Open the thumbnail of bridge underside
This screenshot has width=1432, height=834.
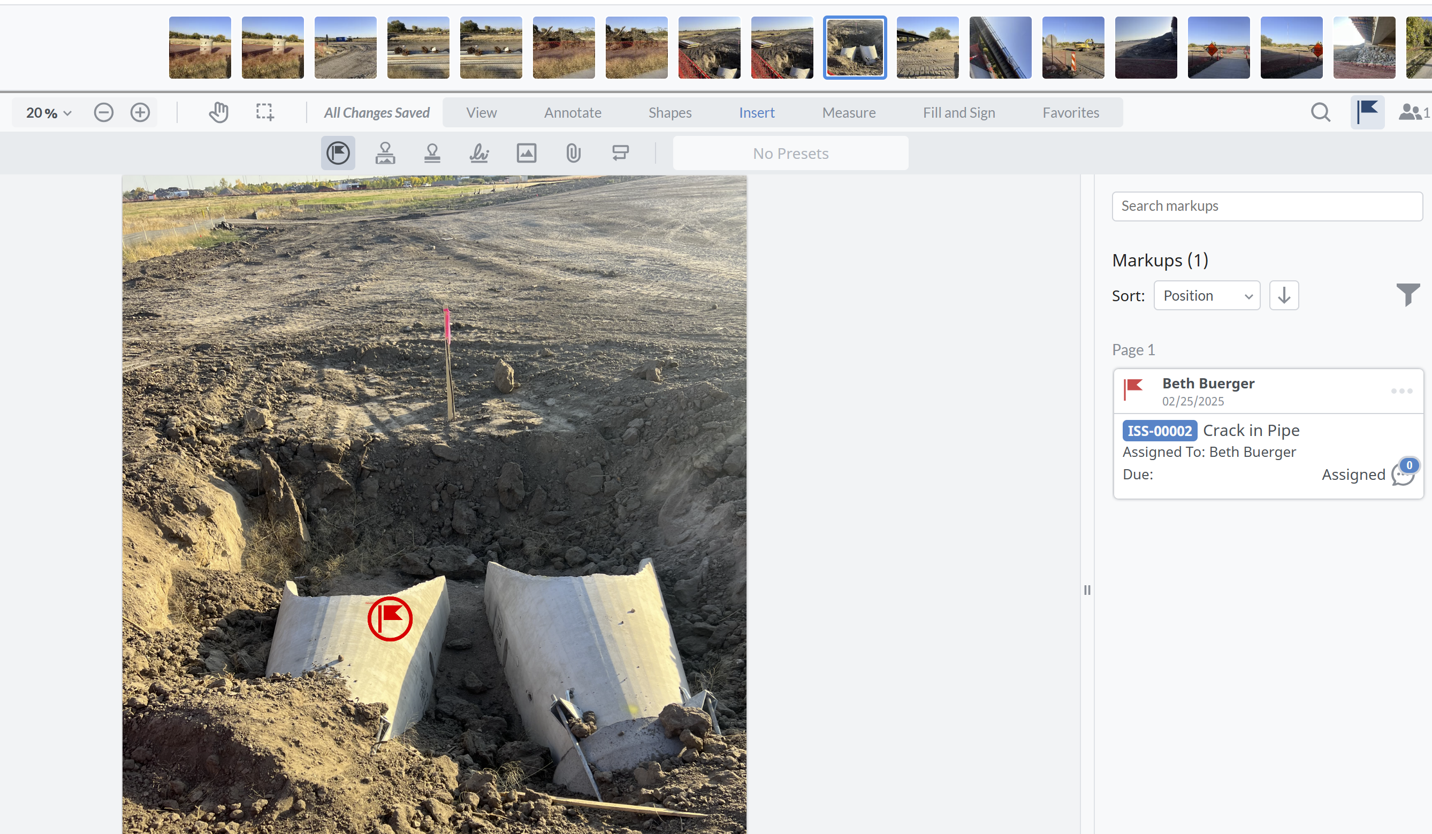(x=1000, y=47)
